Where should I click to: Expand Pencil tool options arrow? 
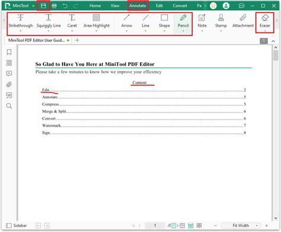(183, 31)
